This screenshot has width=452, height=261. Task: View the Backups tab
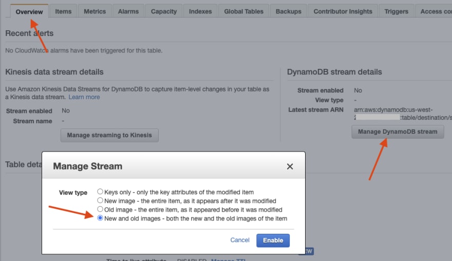[x=289, y=11]
